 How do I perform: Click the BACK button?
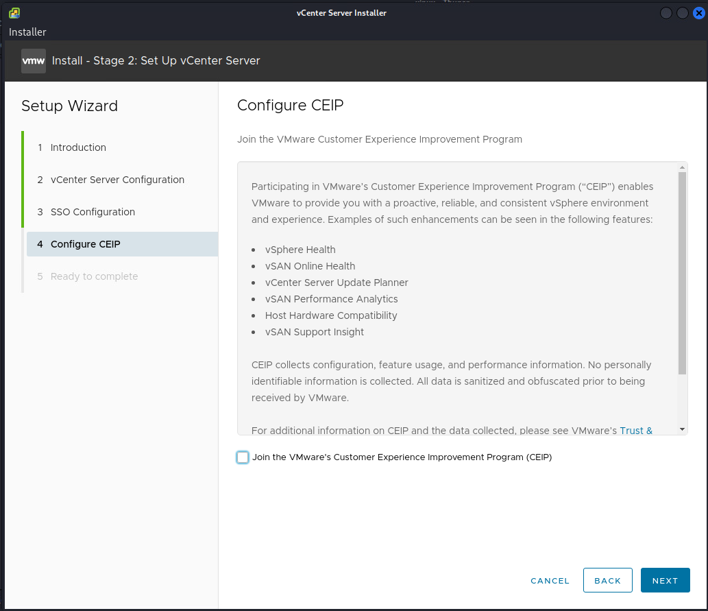point(607,580)
